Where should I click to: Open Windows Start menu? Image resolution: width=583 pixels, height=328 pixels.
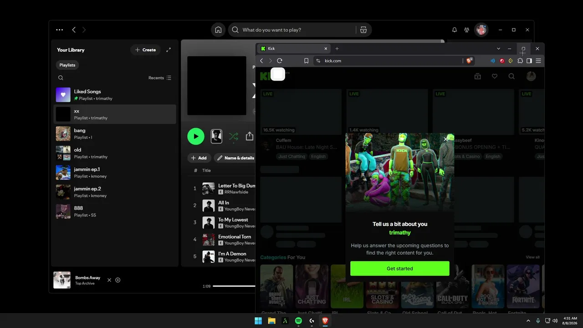[x=258, y=321]
